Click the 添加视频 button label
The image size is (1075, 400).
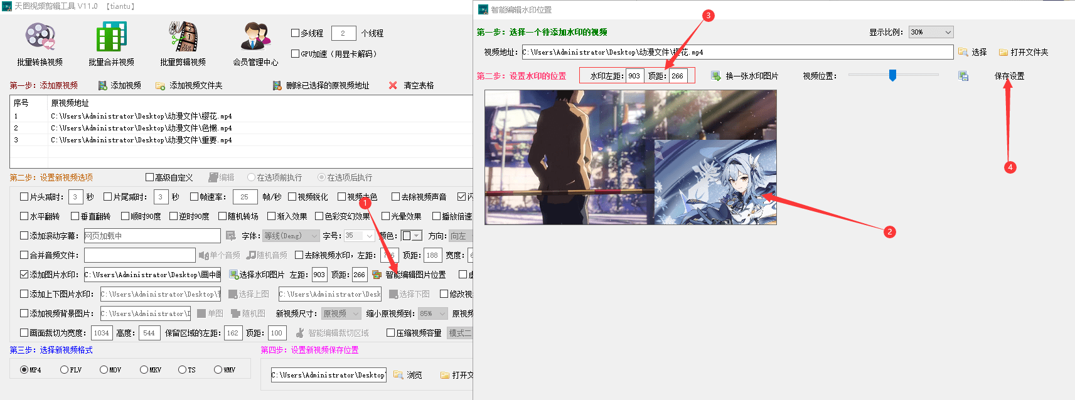click(126, 85)
